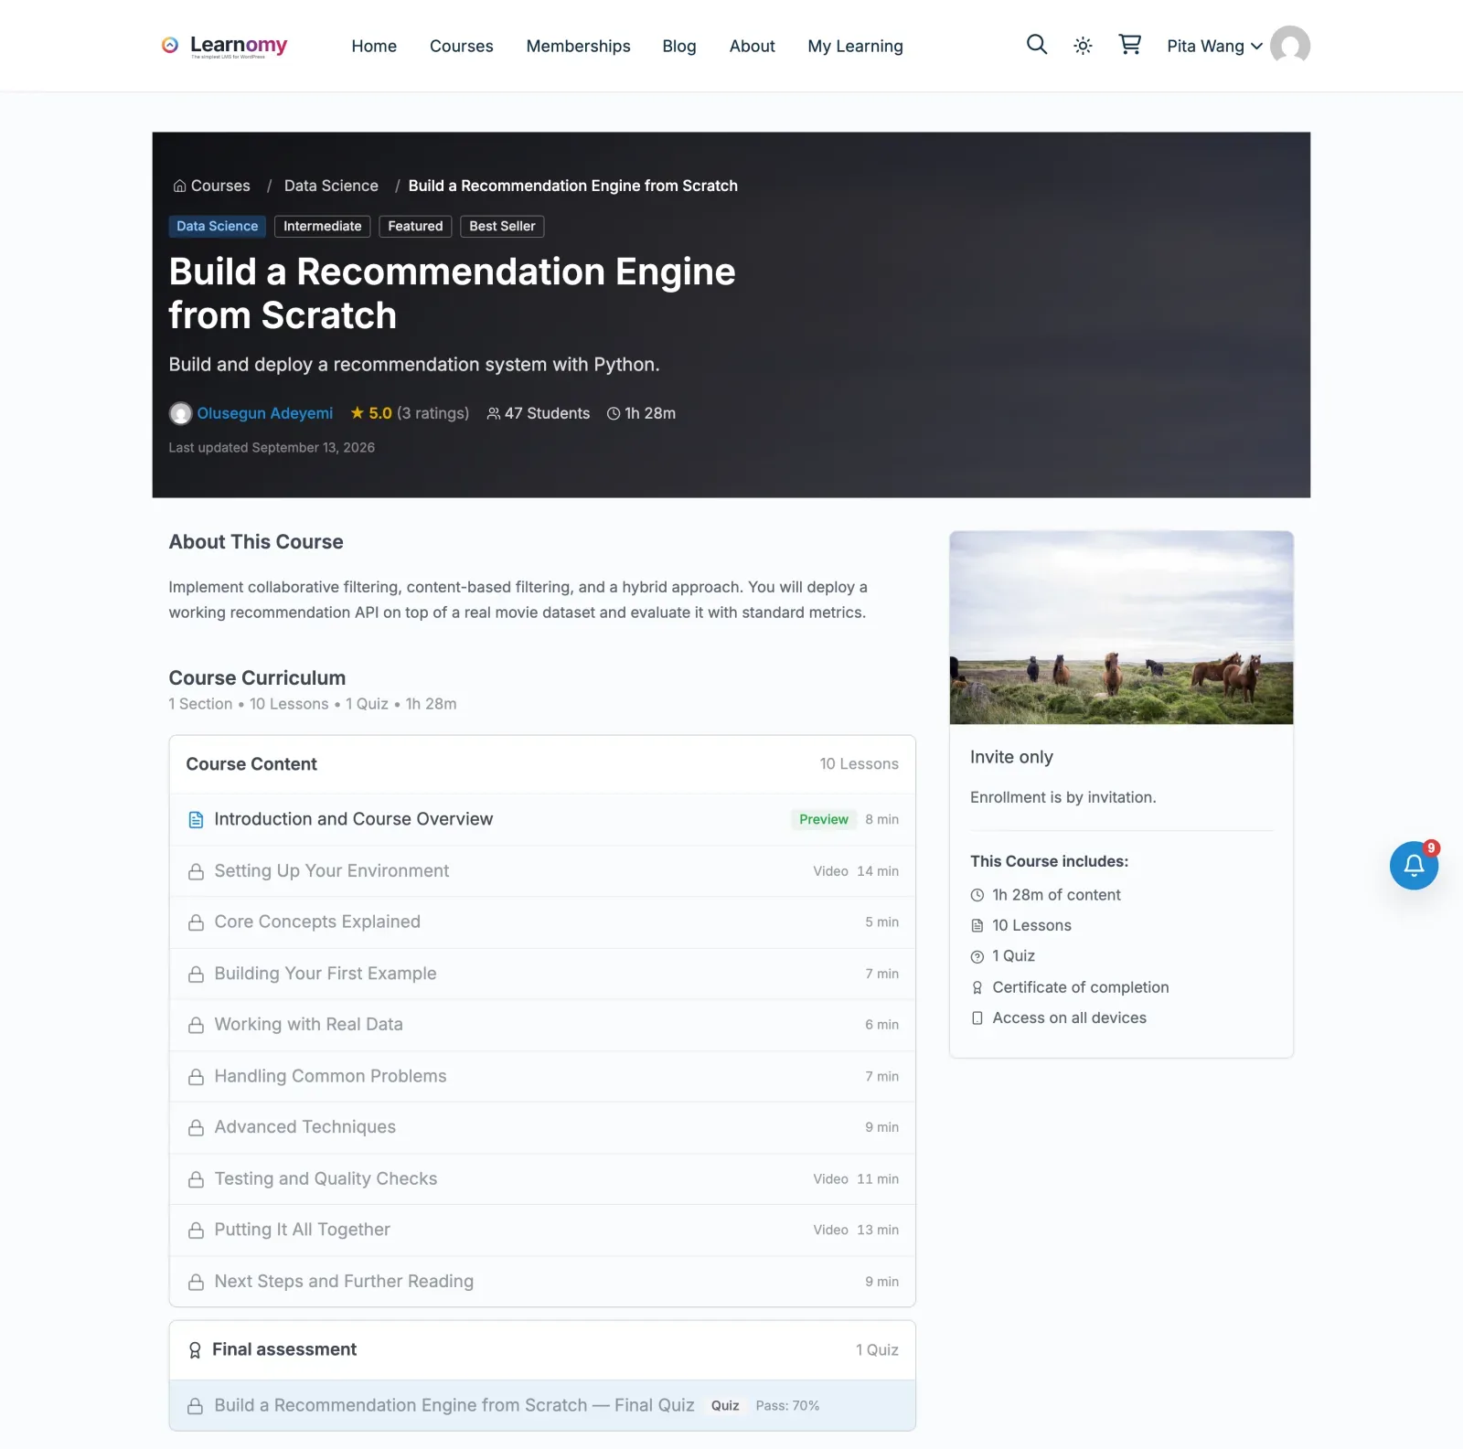Click the Best Seller badge

click(x=502, y=227)
